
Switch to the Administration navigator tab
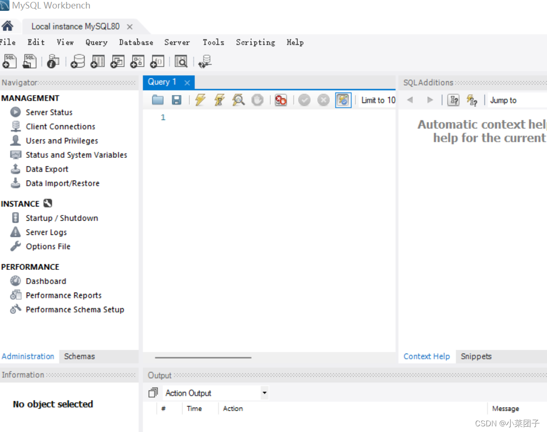point(28,356)
